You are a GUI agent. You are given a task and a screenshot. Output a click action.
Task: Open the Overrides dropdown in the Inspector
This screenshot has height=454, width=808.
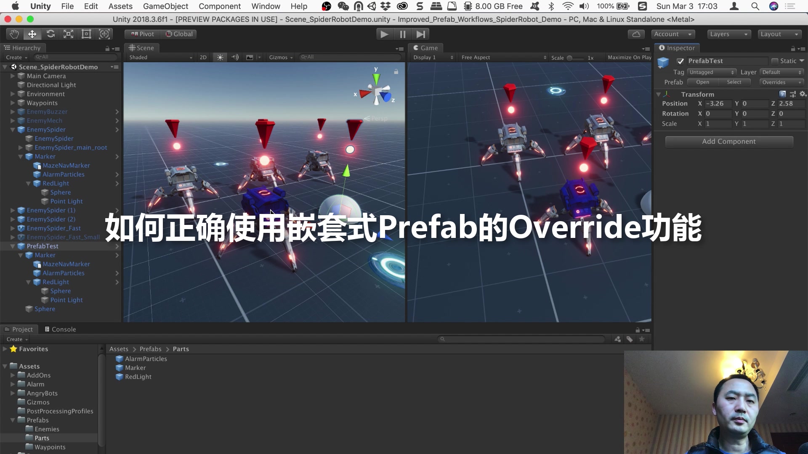point(781,82)
